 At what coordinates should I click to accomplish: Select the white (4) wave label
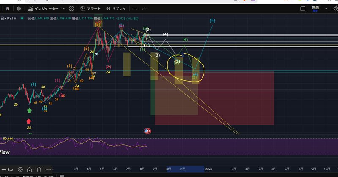point(166,34)
